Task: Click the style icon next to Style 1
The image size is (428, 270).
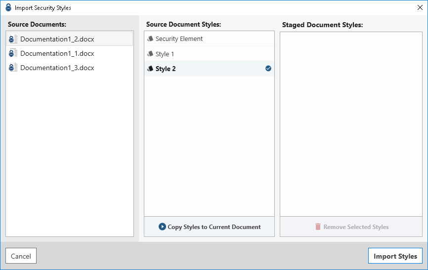Action: point(150,54)
